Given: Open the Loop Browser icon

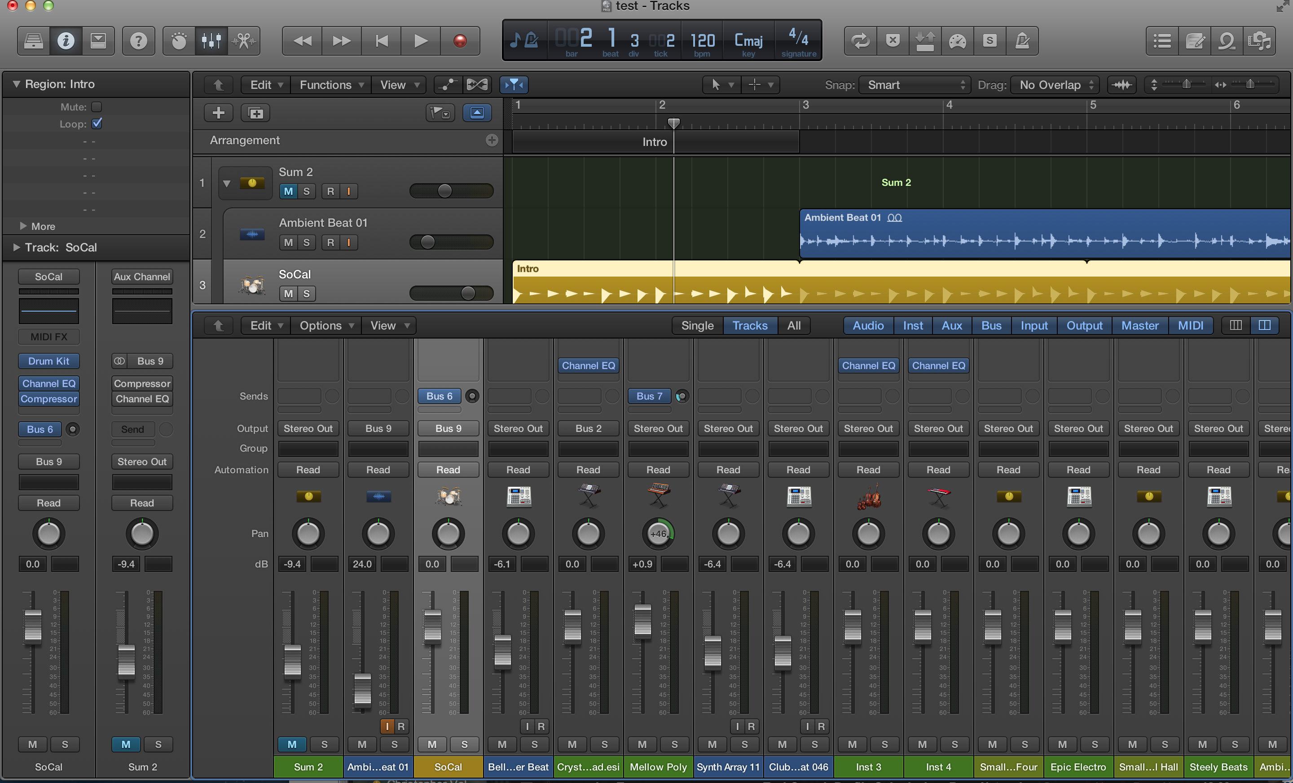Looking at the screenshot, I should (x=1227, y=40).
